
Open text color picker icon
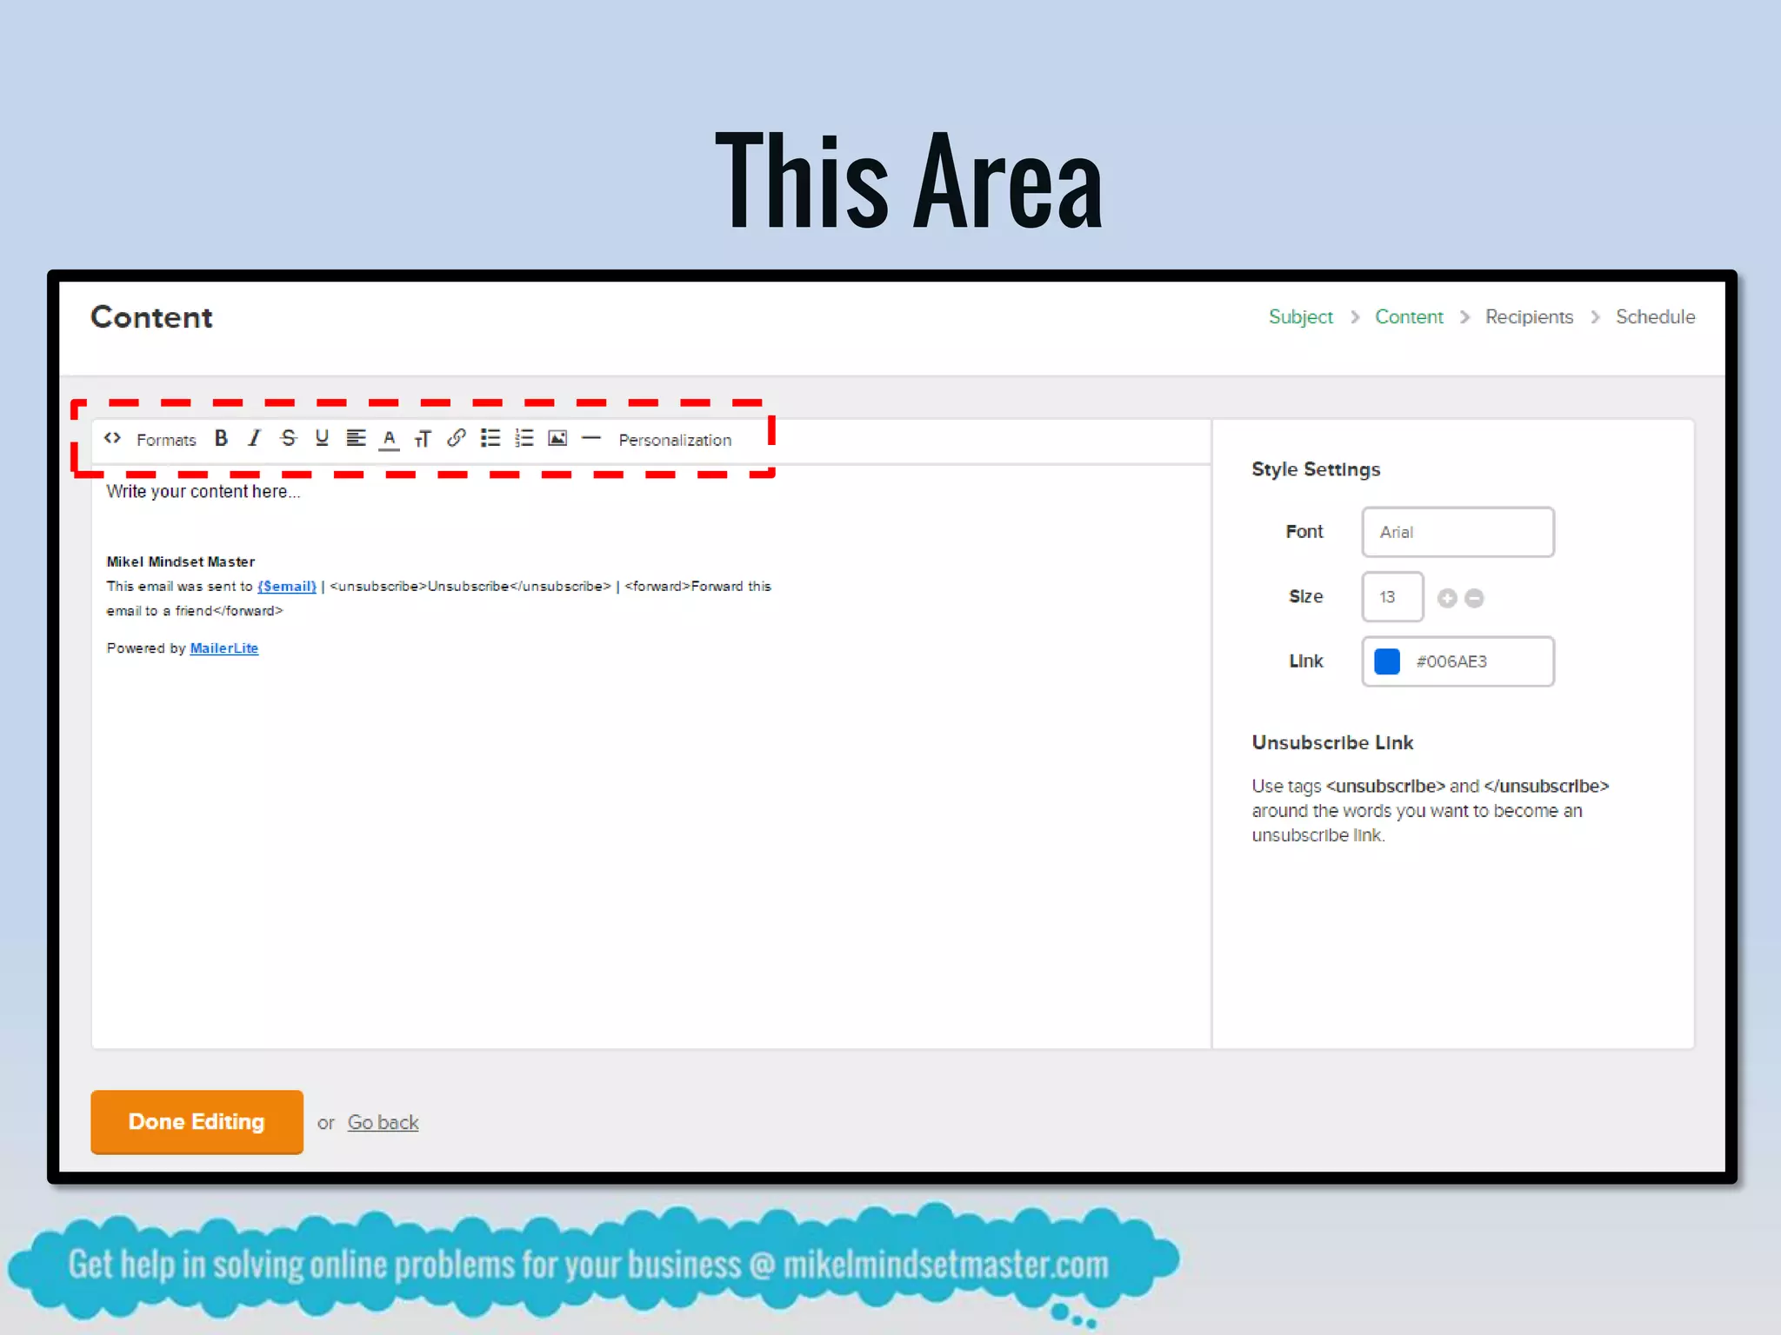[389, 439]
